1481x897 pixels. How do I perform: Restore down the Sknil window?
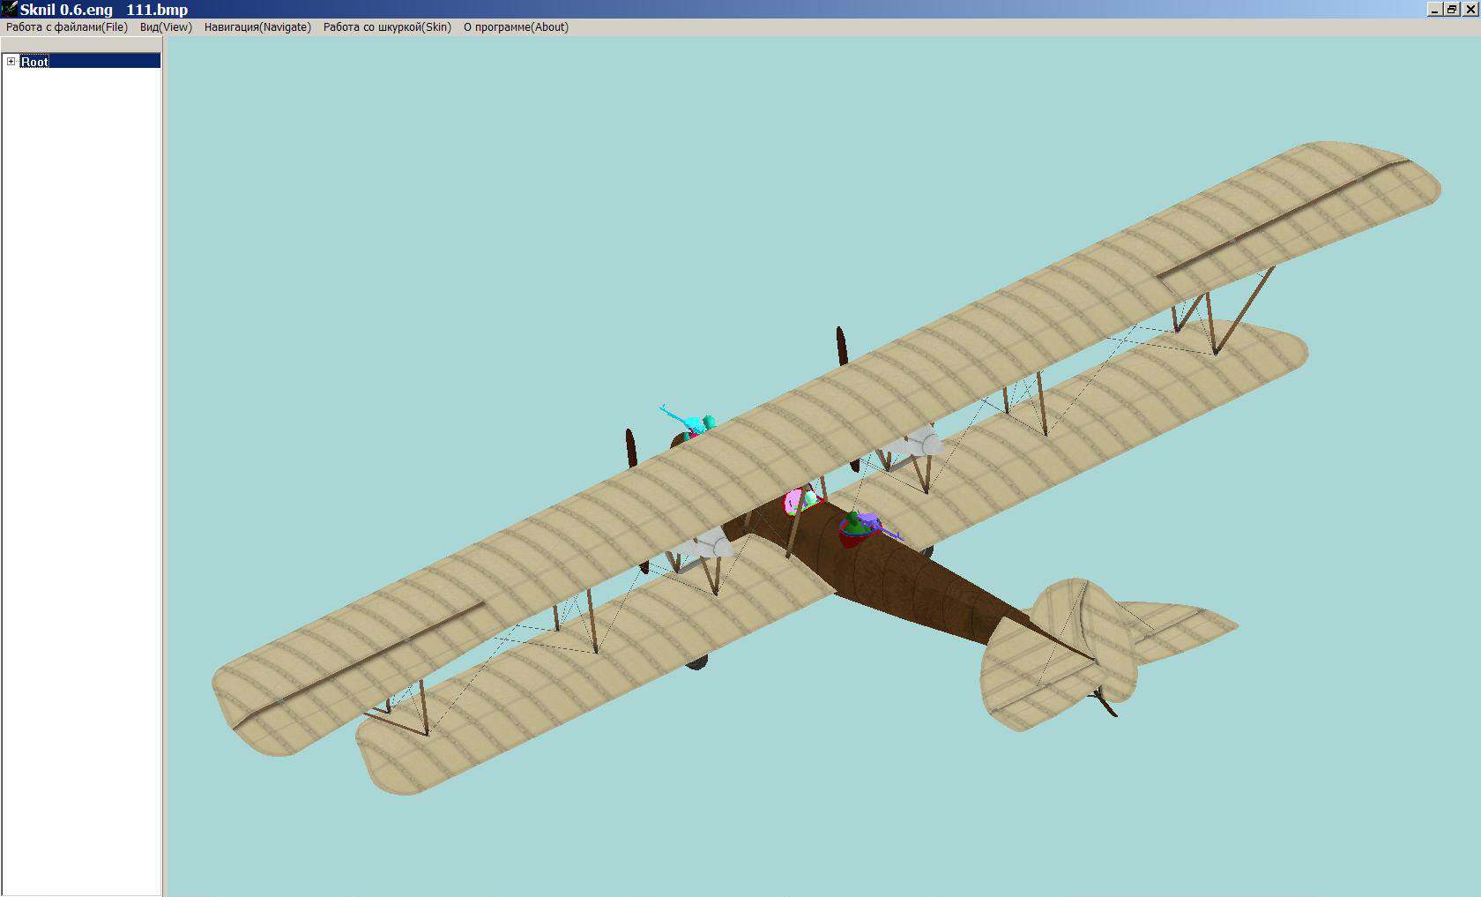pyautogui.click(x=1451, y=10)
